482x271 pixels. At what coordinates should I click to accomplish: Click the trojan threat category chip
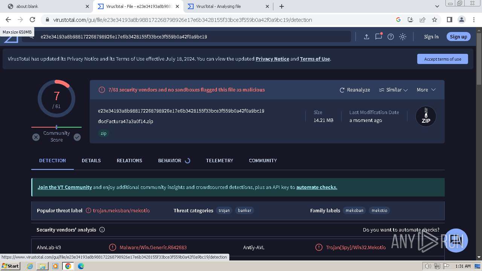224,210
